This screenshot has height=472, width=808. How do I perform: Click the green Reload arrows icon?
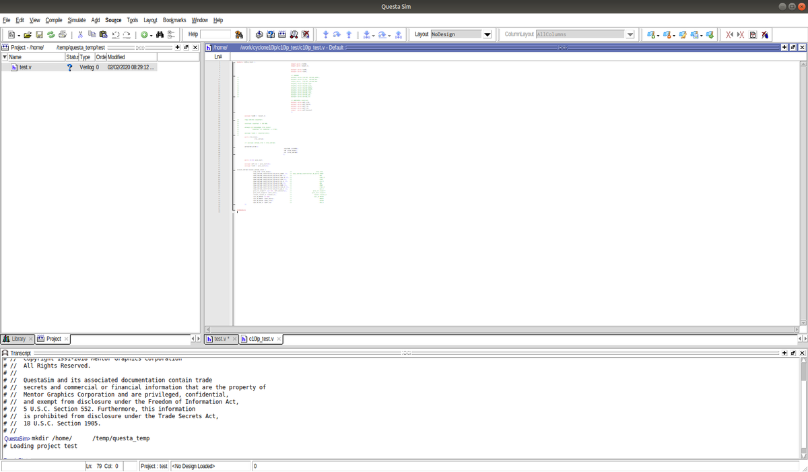50,34
